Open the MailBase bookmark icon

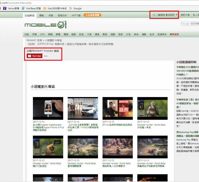pos(23,8)
